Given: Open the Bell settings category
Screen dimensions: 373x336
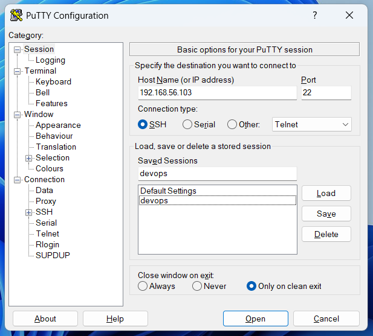Looking at the screenshot, I should coord(42,92).
